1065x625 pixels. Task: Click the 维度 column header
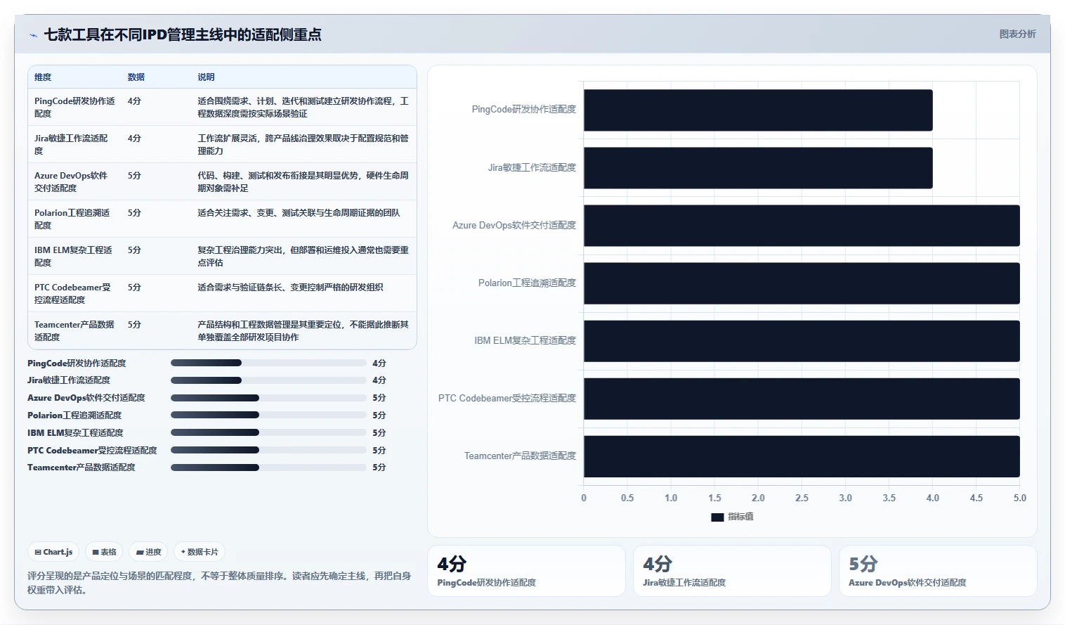point(43,77)
